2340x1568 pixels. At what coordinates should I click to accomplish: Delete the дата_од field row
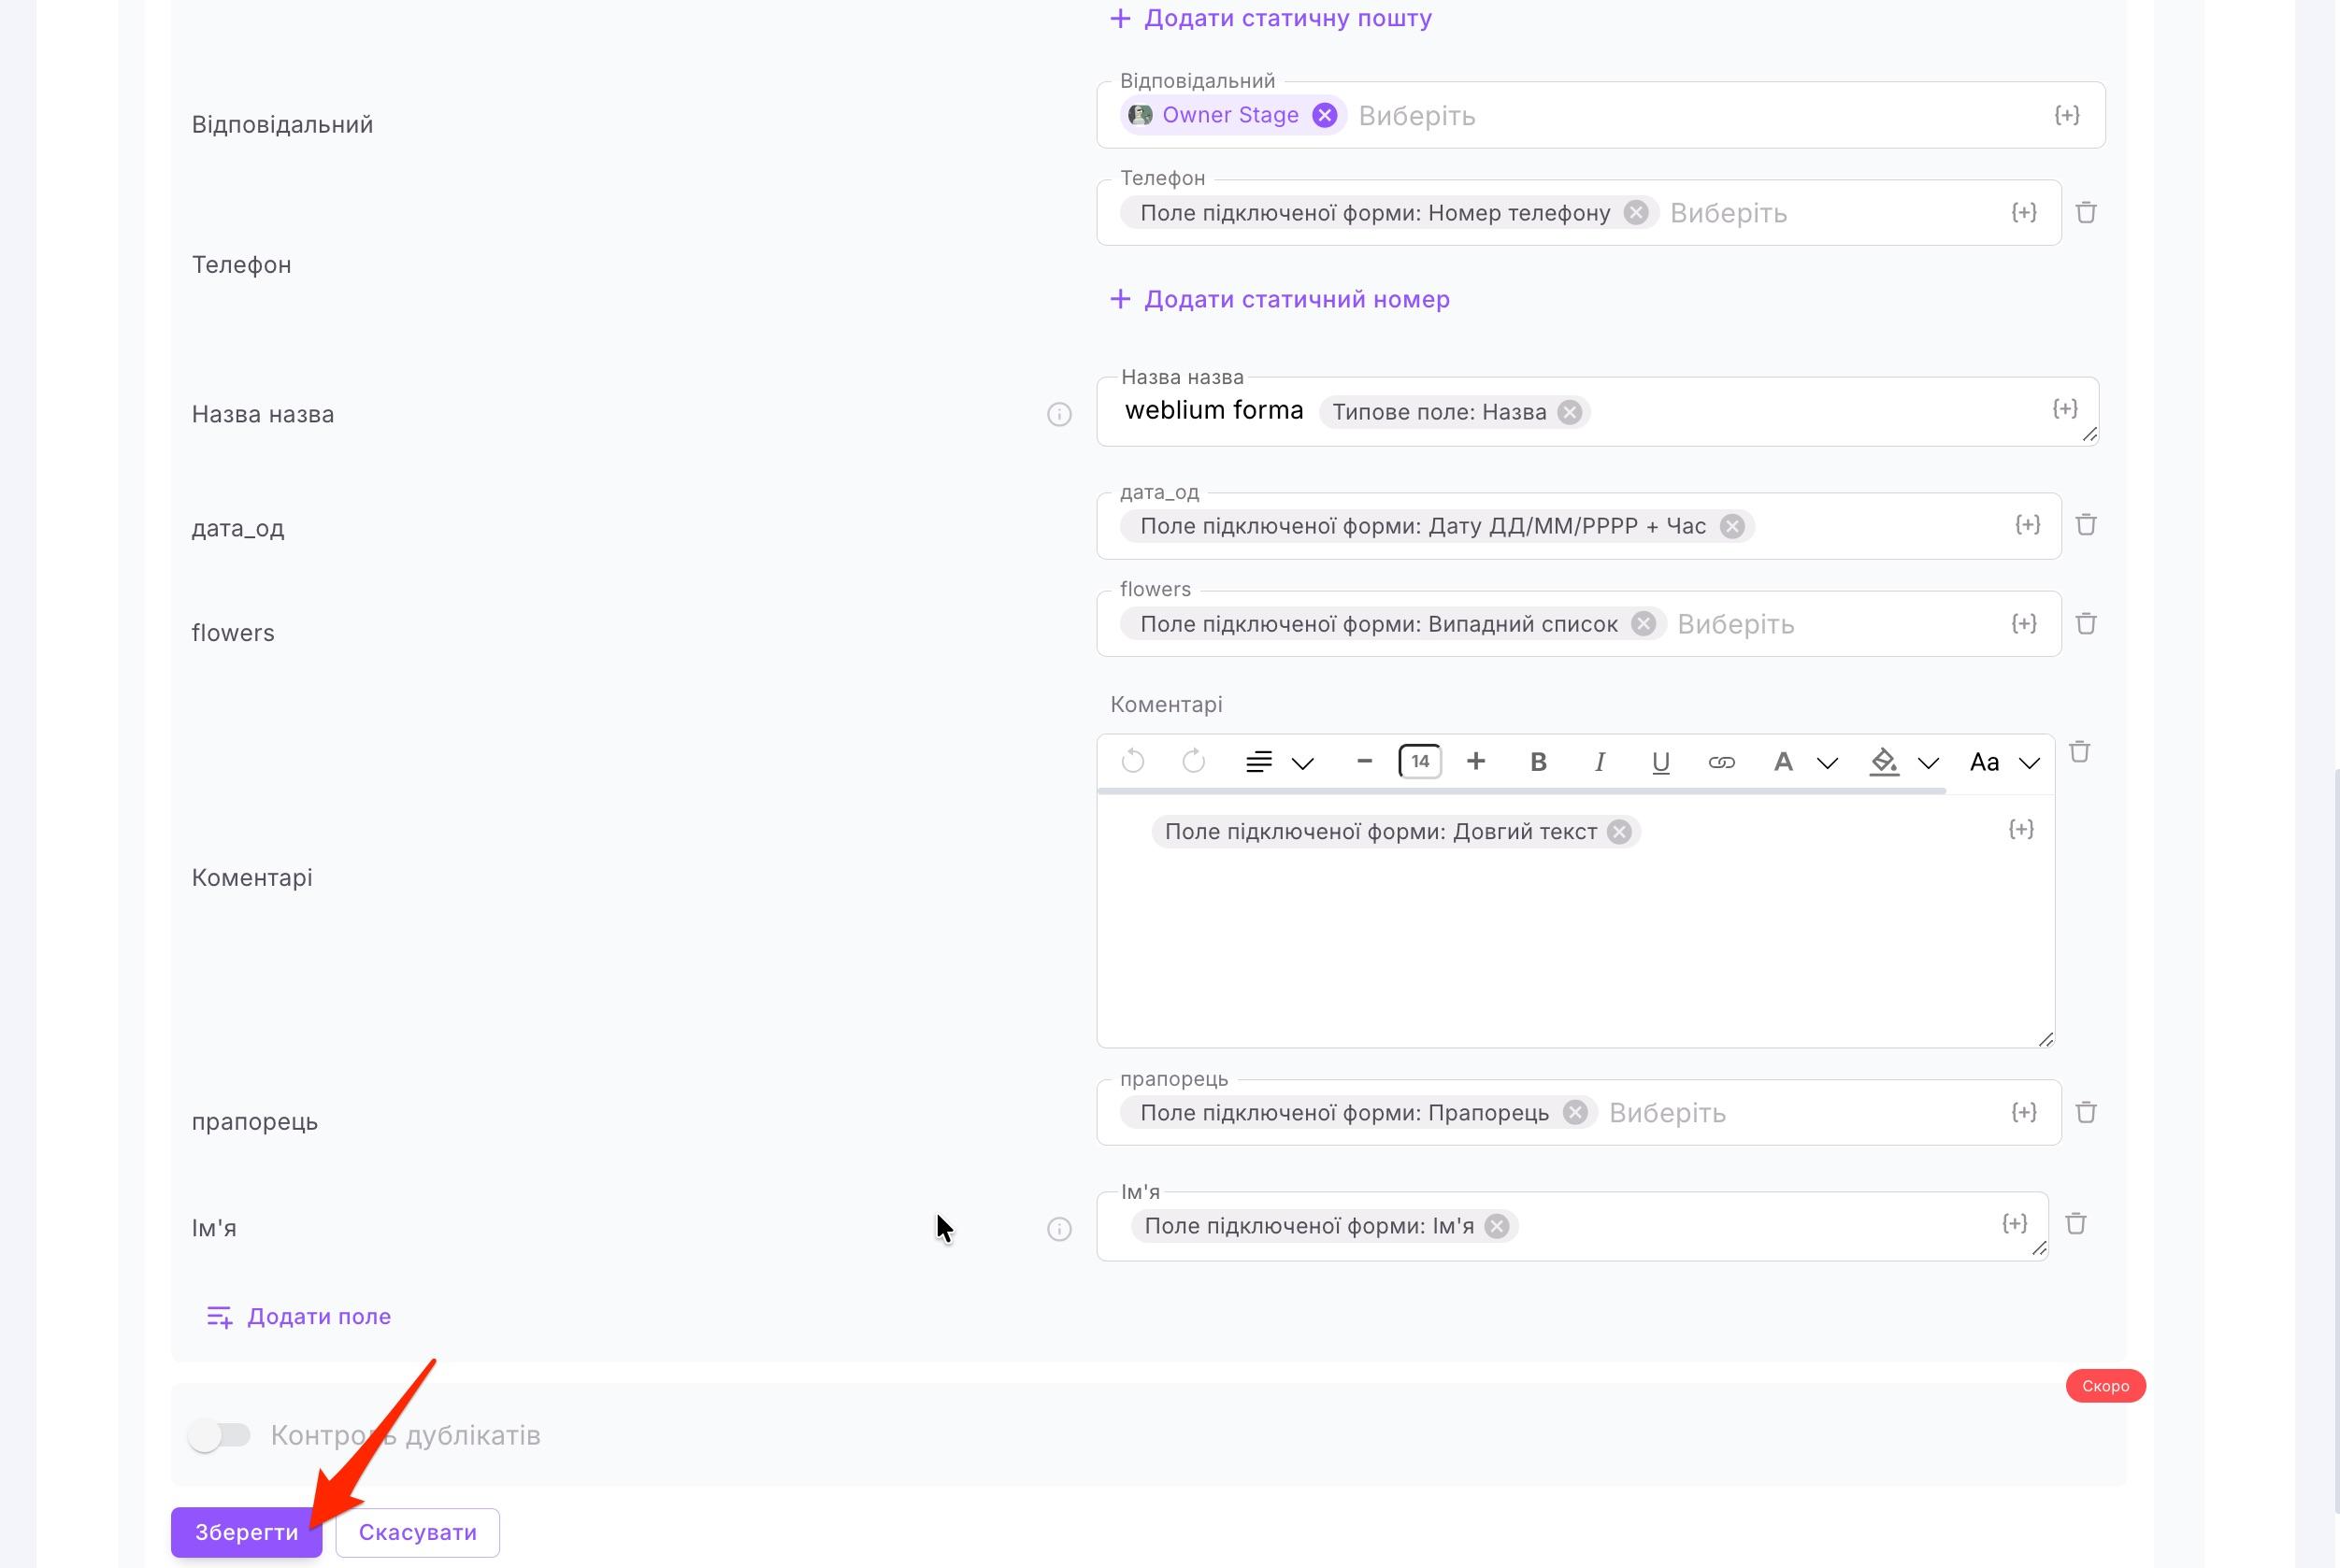pyautogui.click(x=2086, y=525)
